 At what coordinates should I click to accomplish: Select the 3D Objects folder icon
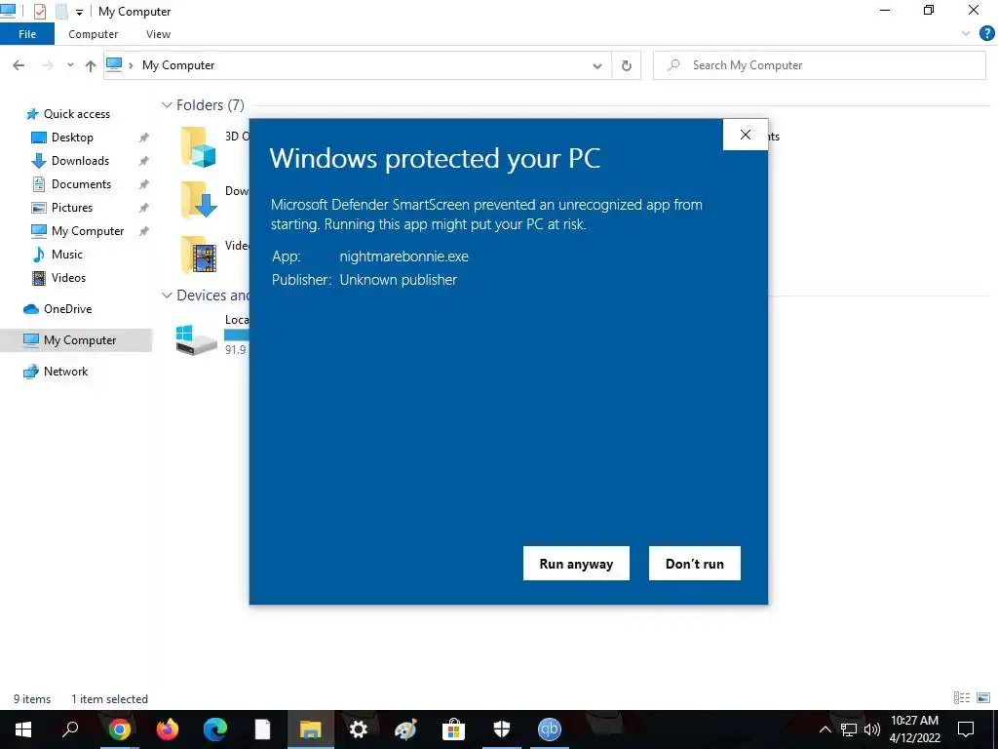pyautogui.click(x=198, y=146)
